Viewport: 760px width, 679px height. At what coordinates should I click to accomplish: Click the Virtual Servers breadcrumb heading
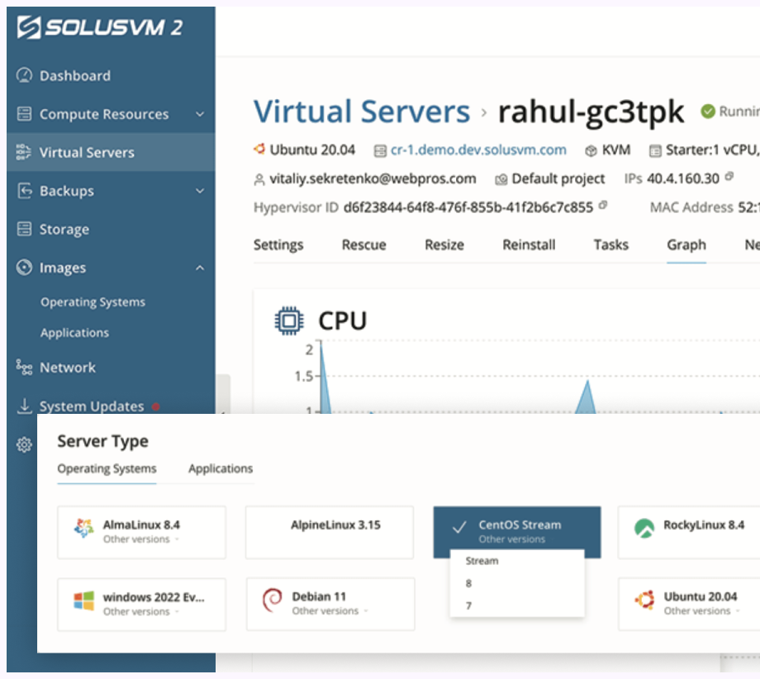[362, 112]
